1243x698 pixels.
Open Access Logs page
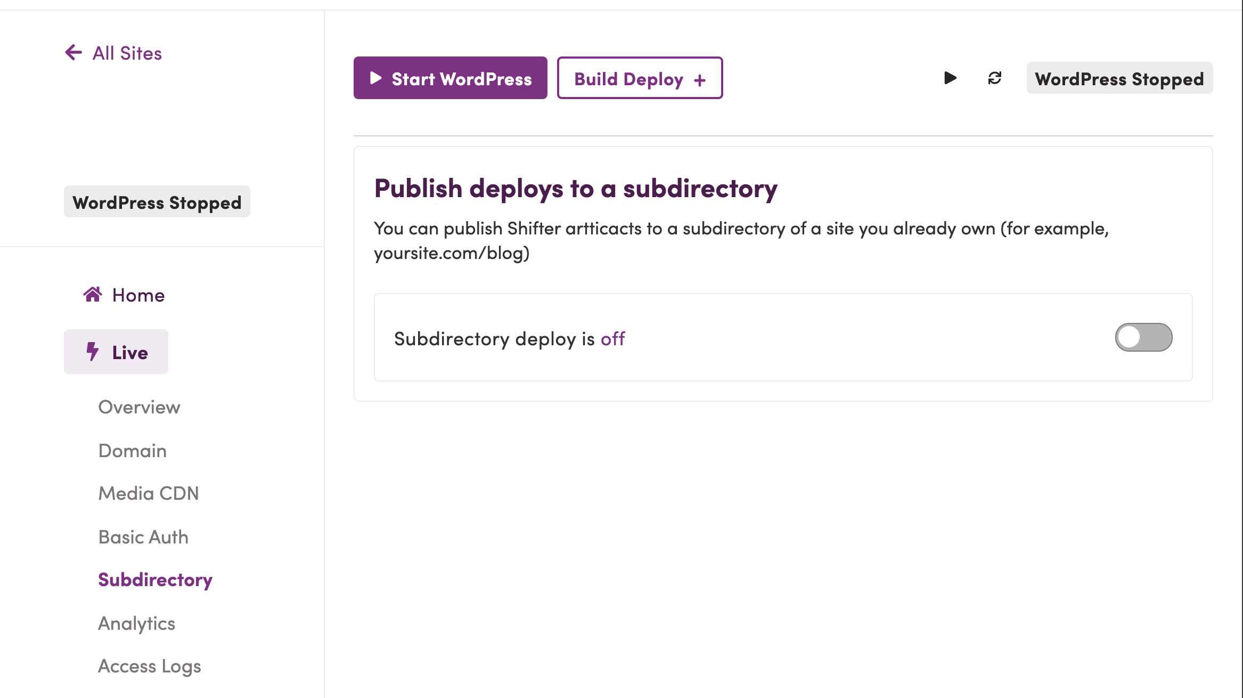150,666
